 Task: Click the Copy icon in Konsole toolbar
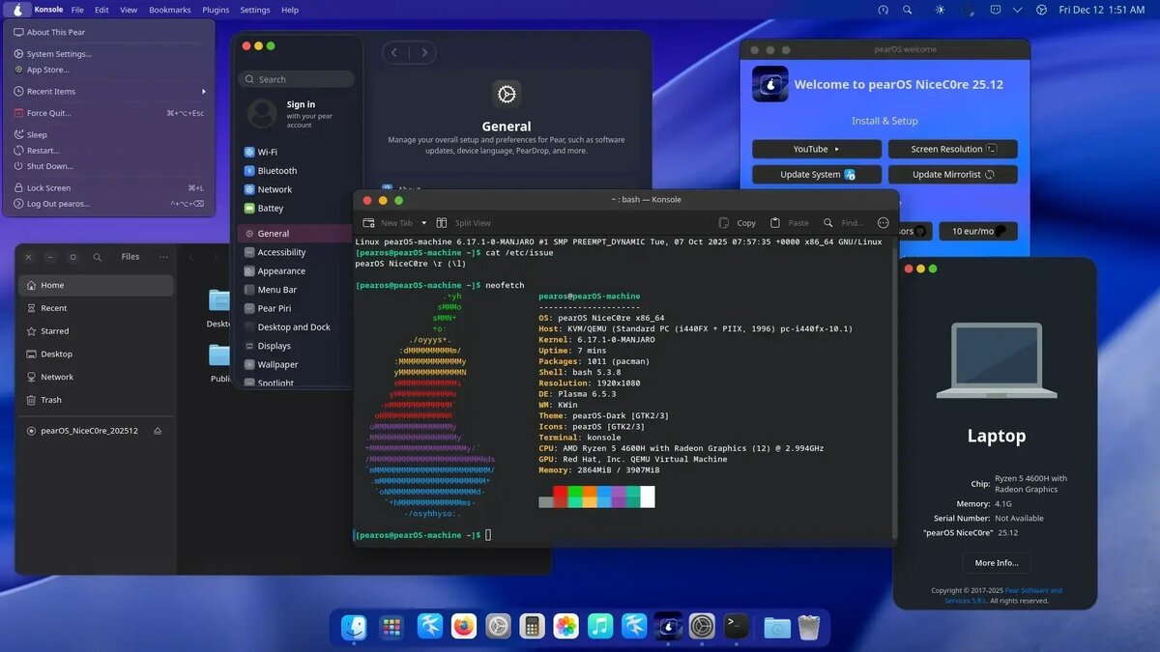737,222
